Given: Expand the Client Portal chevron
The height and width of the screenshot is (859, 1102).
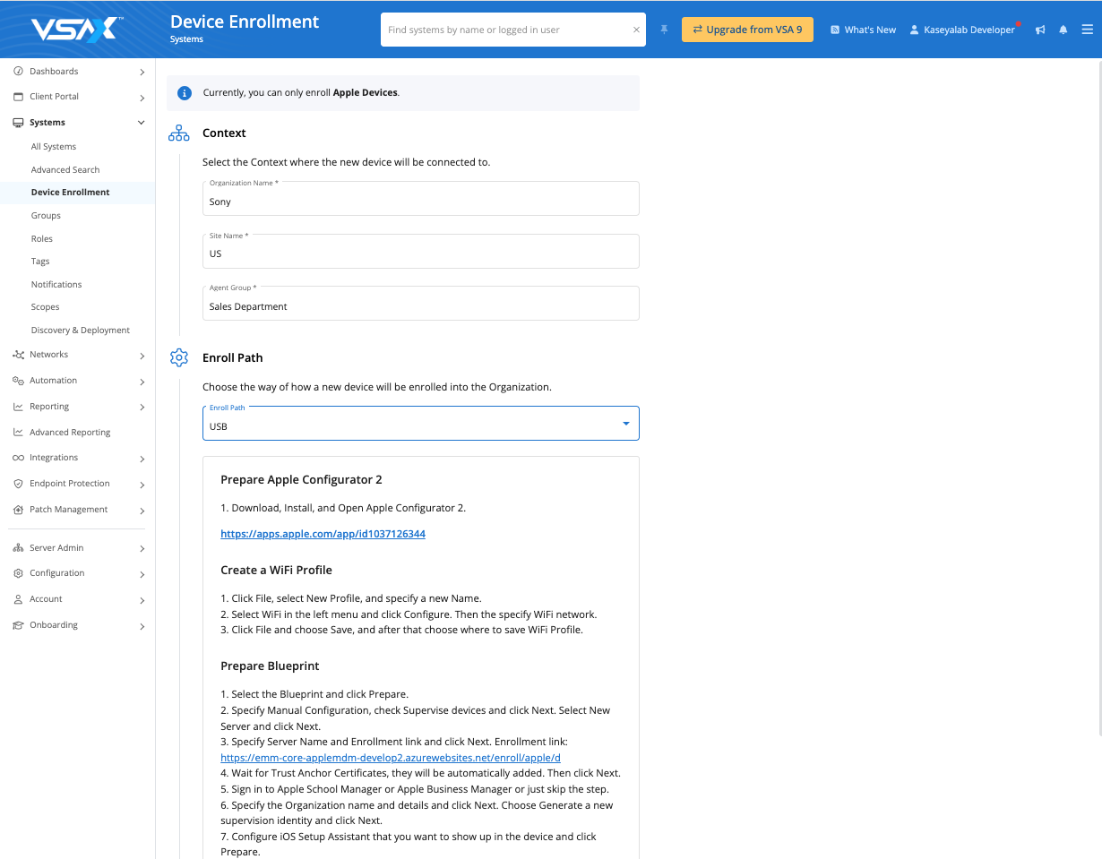Looking at the screenshot, I should pos(142,98).
